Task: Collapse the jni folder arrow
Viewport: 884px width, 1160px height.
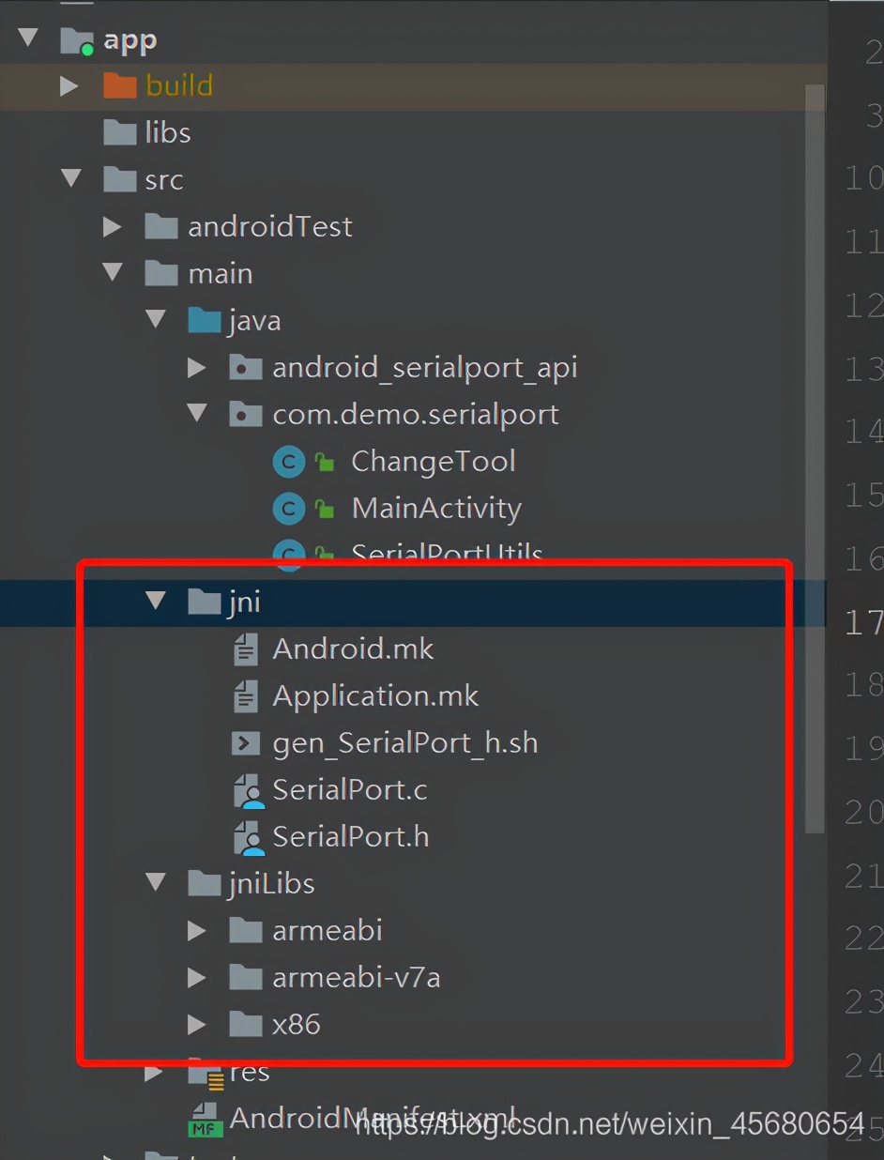Action: coord(156,601)
